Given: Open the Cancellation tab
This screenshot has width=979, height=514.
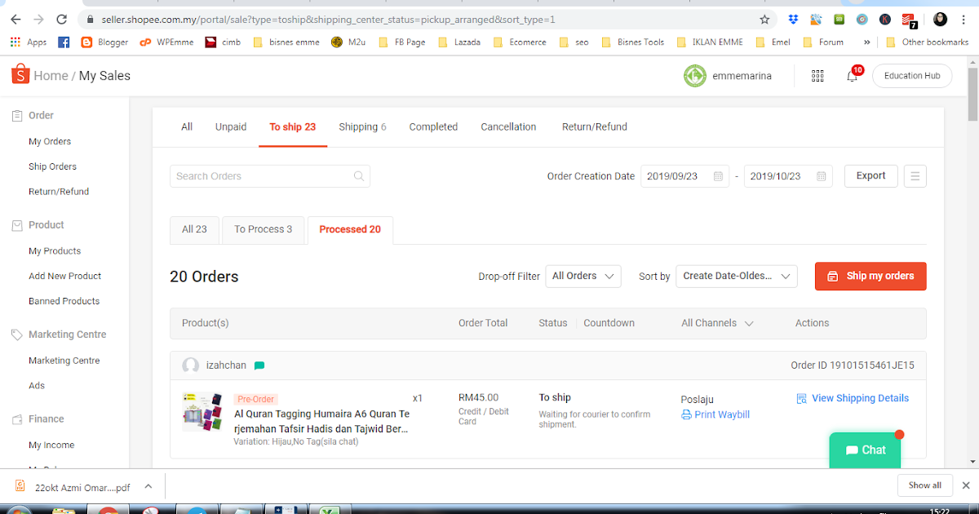Looking at the screenshot, I should [x=508, y=126].
